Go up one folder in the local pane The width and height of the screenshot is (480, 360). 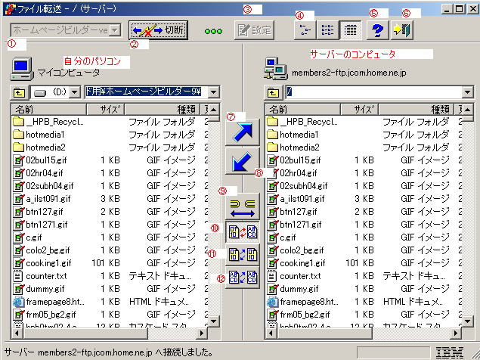click(20, 93)
